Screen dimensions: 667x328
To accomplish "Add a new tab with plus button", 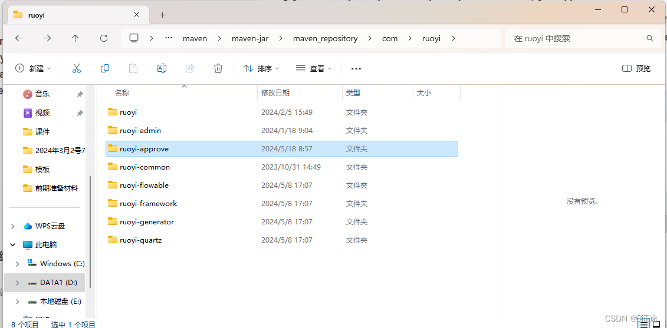I will 162,15.
